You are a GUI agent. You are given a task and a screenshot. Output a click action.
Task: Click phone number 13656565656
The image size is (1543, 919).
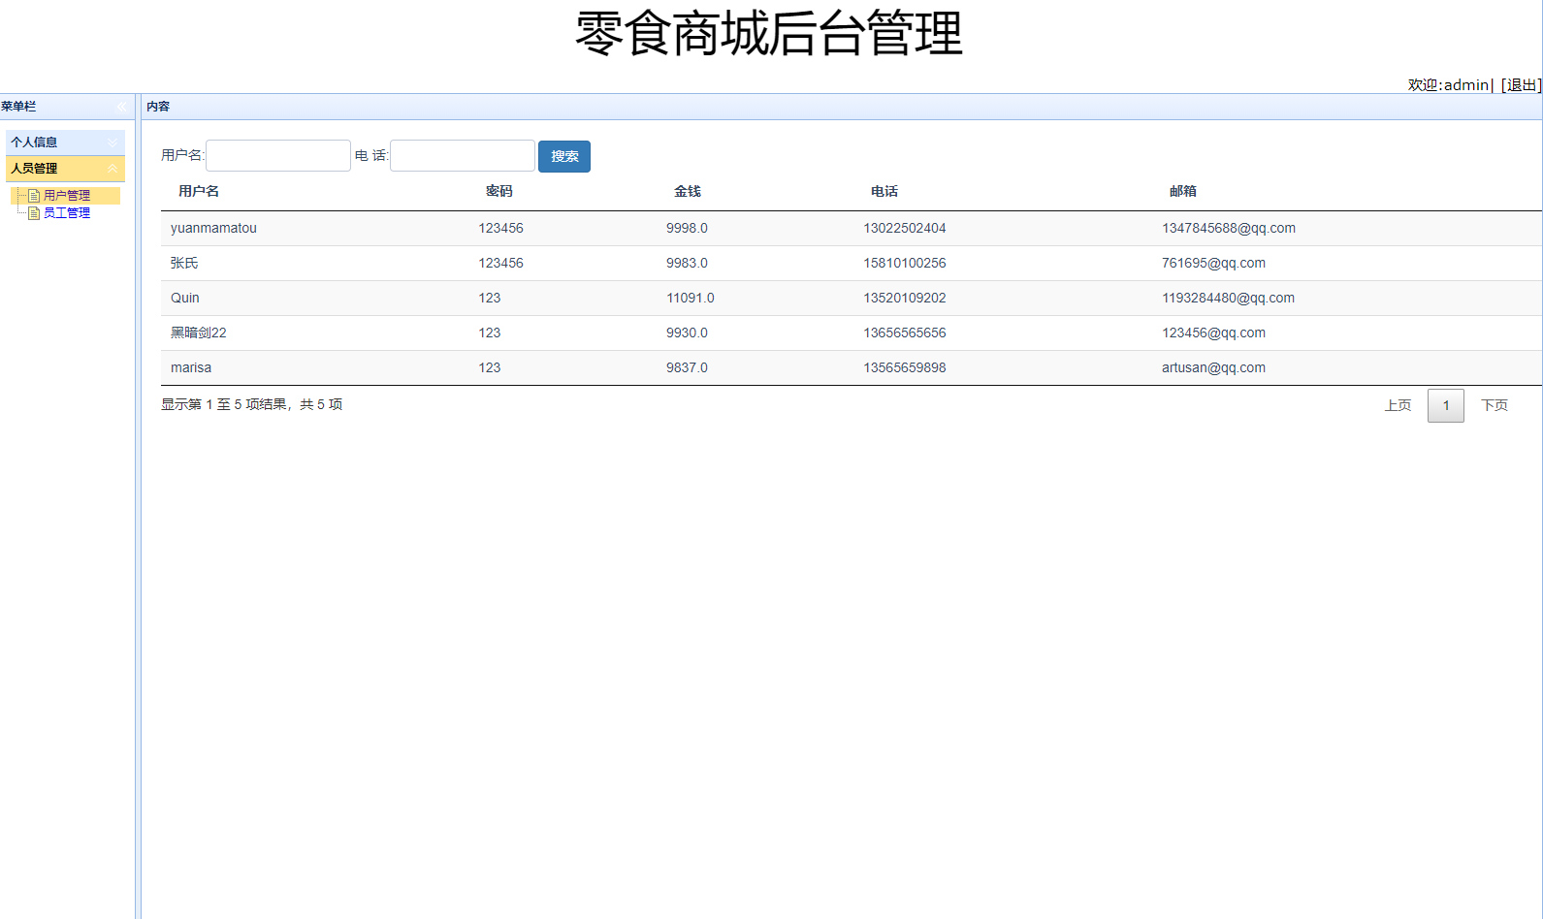click(x=905, y=333)
